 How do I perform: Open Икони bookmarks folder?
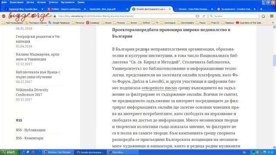click(107, 23)
